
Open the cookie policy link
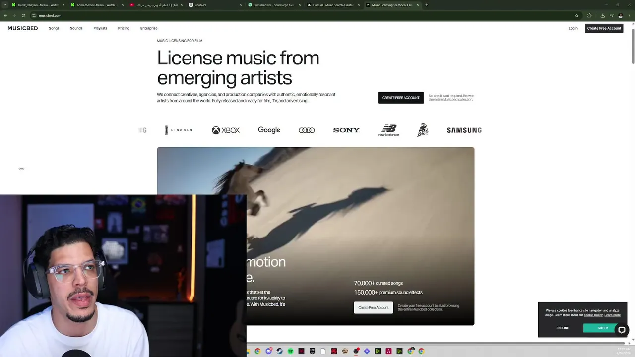[x=593, y=315]
